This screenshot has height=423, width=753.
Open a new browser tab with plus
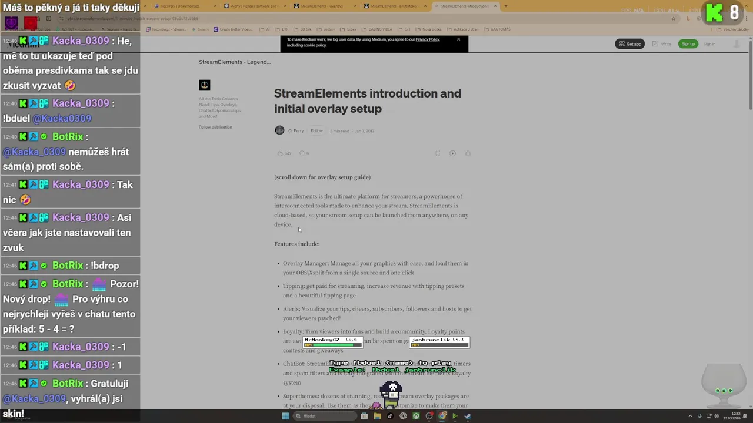pyautogui.click(x=505, y=6)
